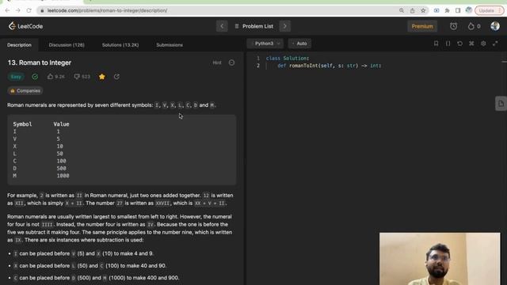Downvote the problem thumbs-down 523
507x285 pixels.
coord(82,77)
